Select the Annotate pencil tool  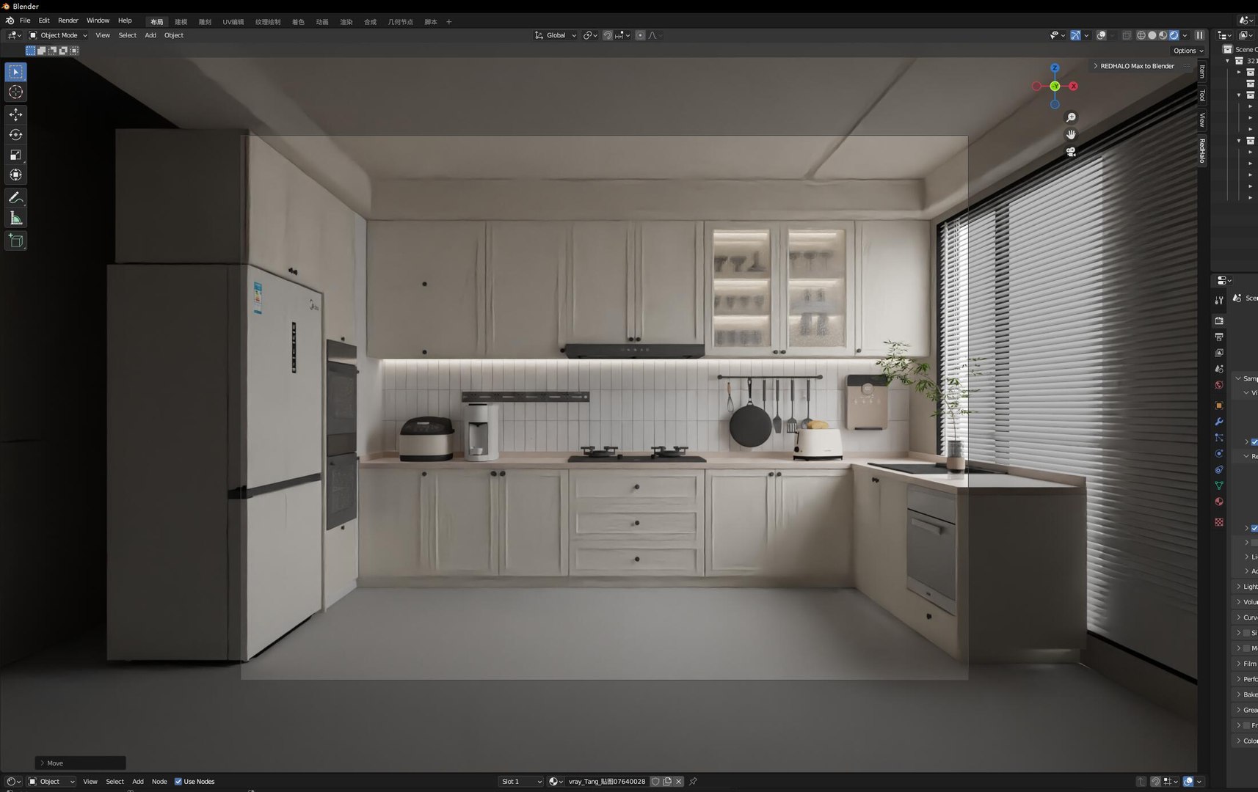(x=15, y=198)
